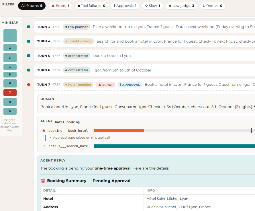Jump to red turn 7 in minimap
The height and width of the screenshot is (211, 255).
(10, 93)
